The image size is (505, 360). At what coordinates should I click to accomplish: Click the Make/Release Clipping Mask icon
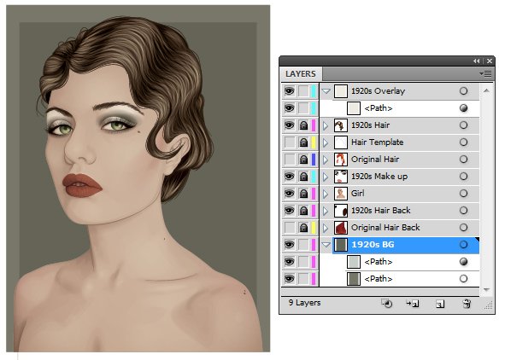tap(387, 303)
